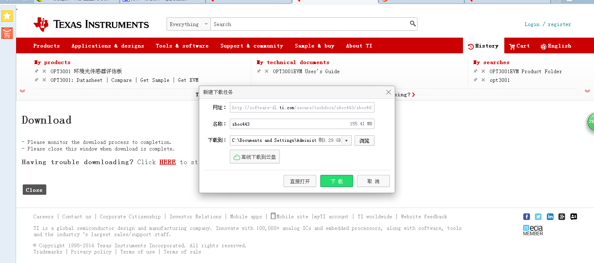Unpin the OPT3001: Datasheet product row

(36, 80)
